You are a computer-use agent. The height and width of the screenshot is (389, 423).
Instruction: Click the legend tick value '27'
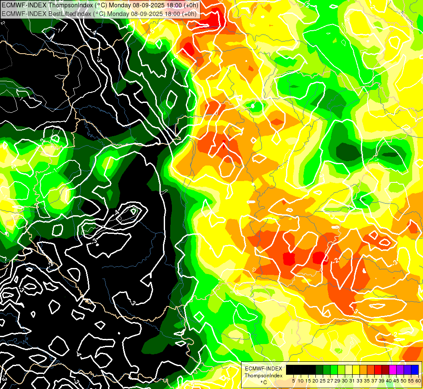[330, 381]
